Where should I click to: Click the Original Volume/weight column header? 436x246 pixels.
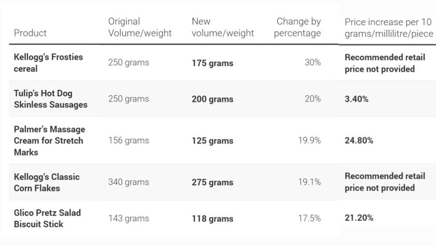click(140, 27)
